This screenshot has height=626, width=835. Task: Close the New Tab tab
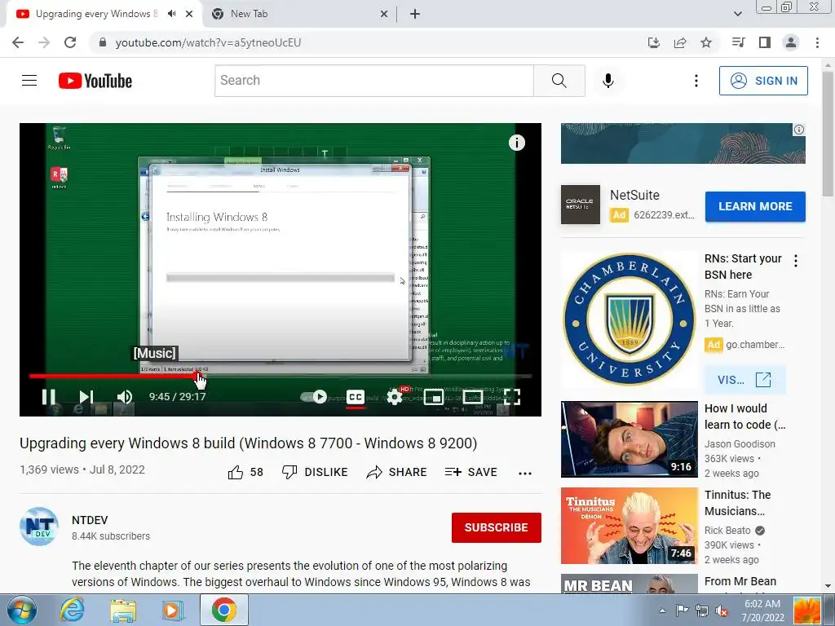pos(384,14)
